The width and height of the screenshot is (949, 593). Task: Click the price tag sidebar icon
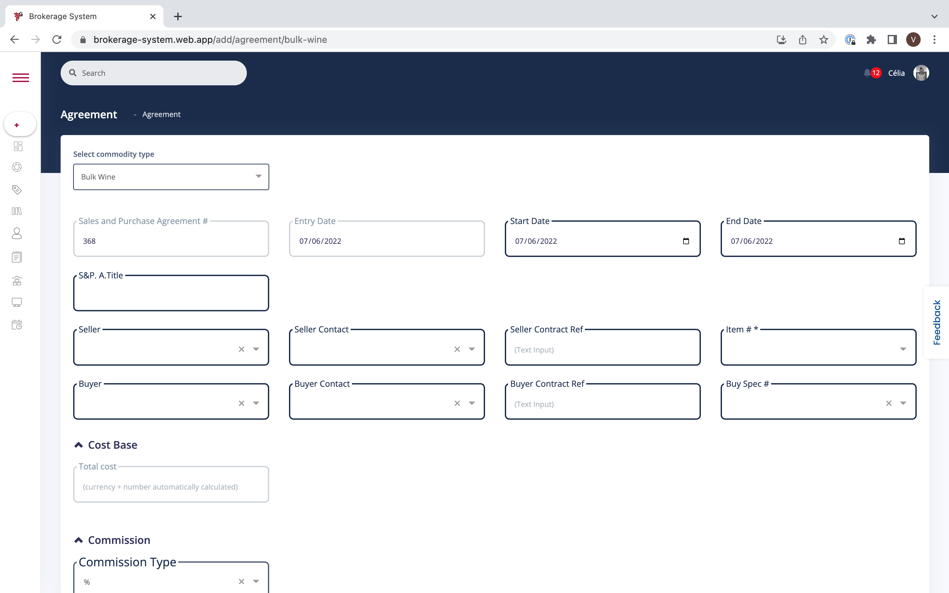coord(17,190)
